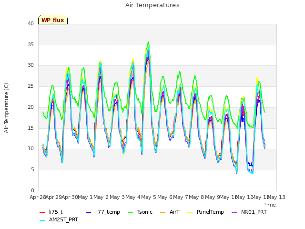The width and height of the screenshot is (305, 229).
Task: Click the May 13 x-axis date label
Action: (x=276, y=197)
